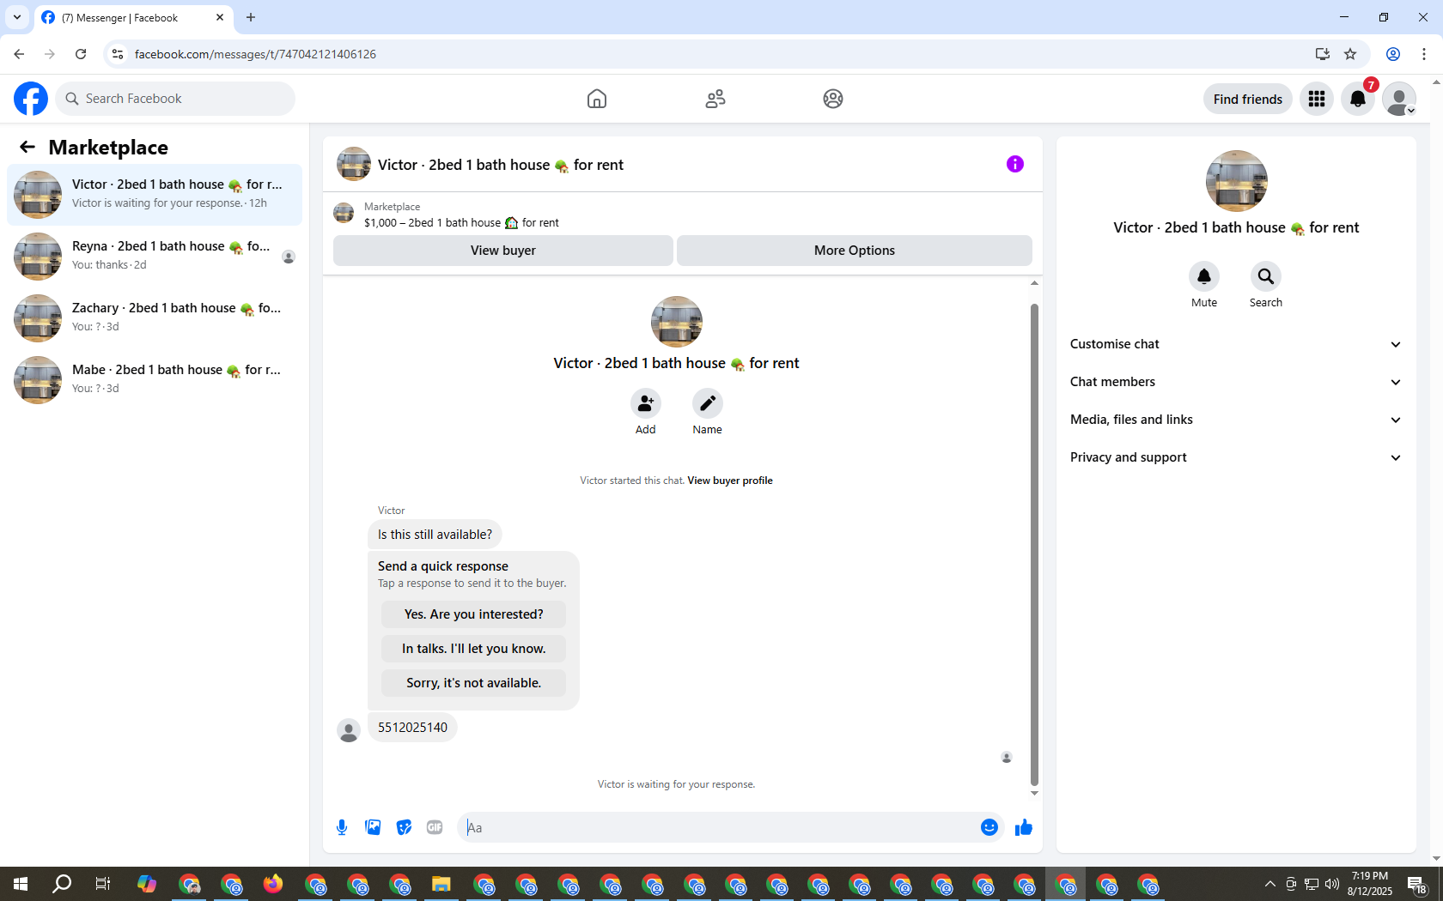
Task: Choose a sticker icon
Action: (x=404, y=827)
